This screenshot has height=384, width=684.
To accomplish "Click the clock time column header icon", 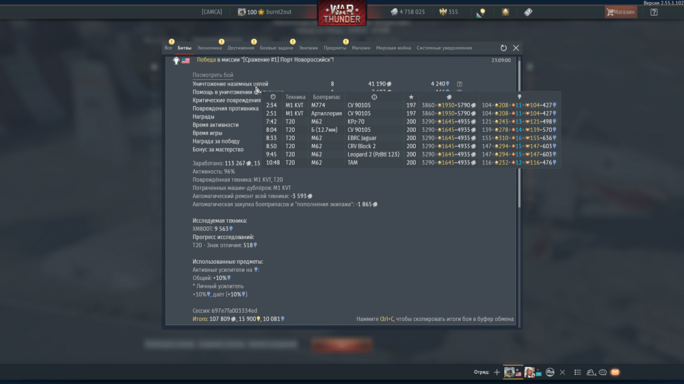I will [273, 97].
